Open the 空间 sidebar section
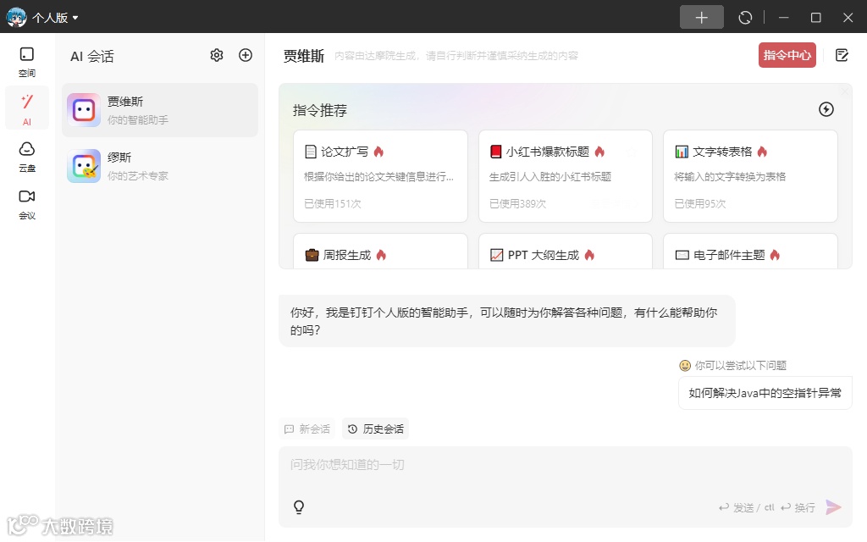Viewport: 867px width, 542px height. pos(26,61)
